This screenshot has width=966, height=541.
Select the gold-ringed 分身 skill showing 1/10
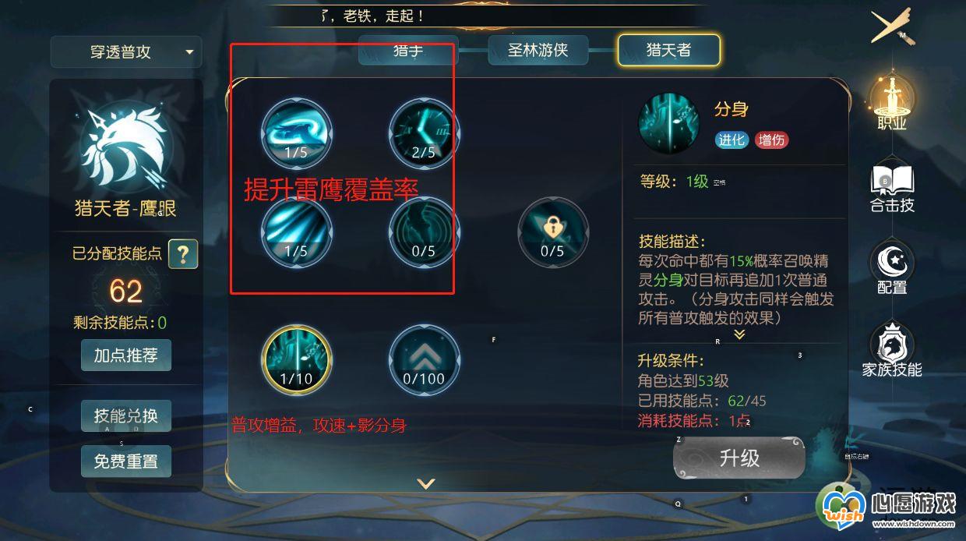click(296, 360)
